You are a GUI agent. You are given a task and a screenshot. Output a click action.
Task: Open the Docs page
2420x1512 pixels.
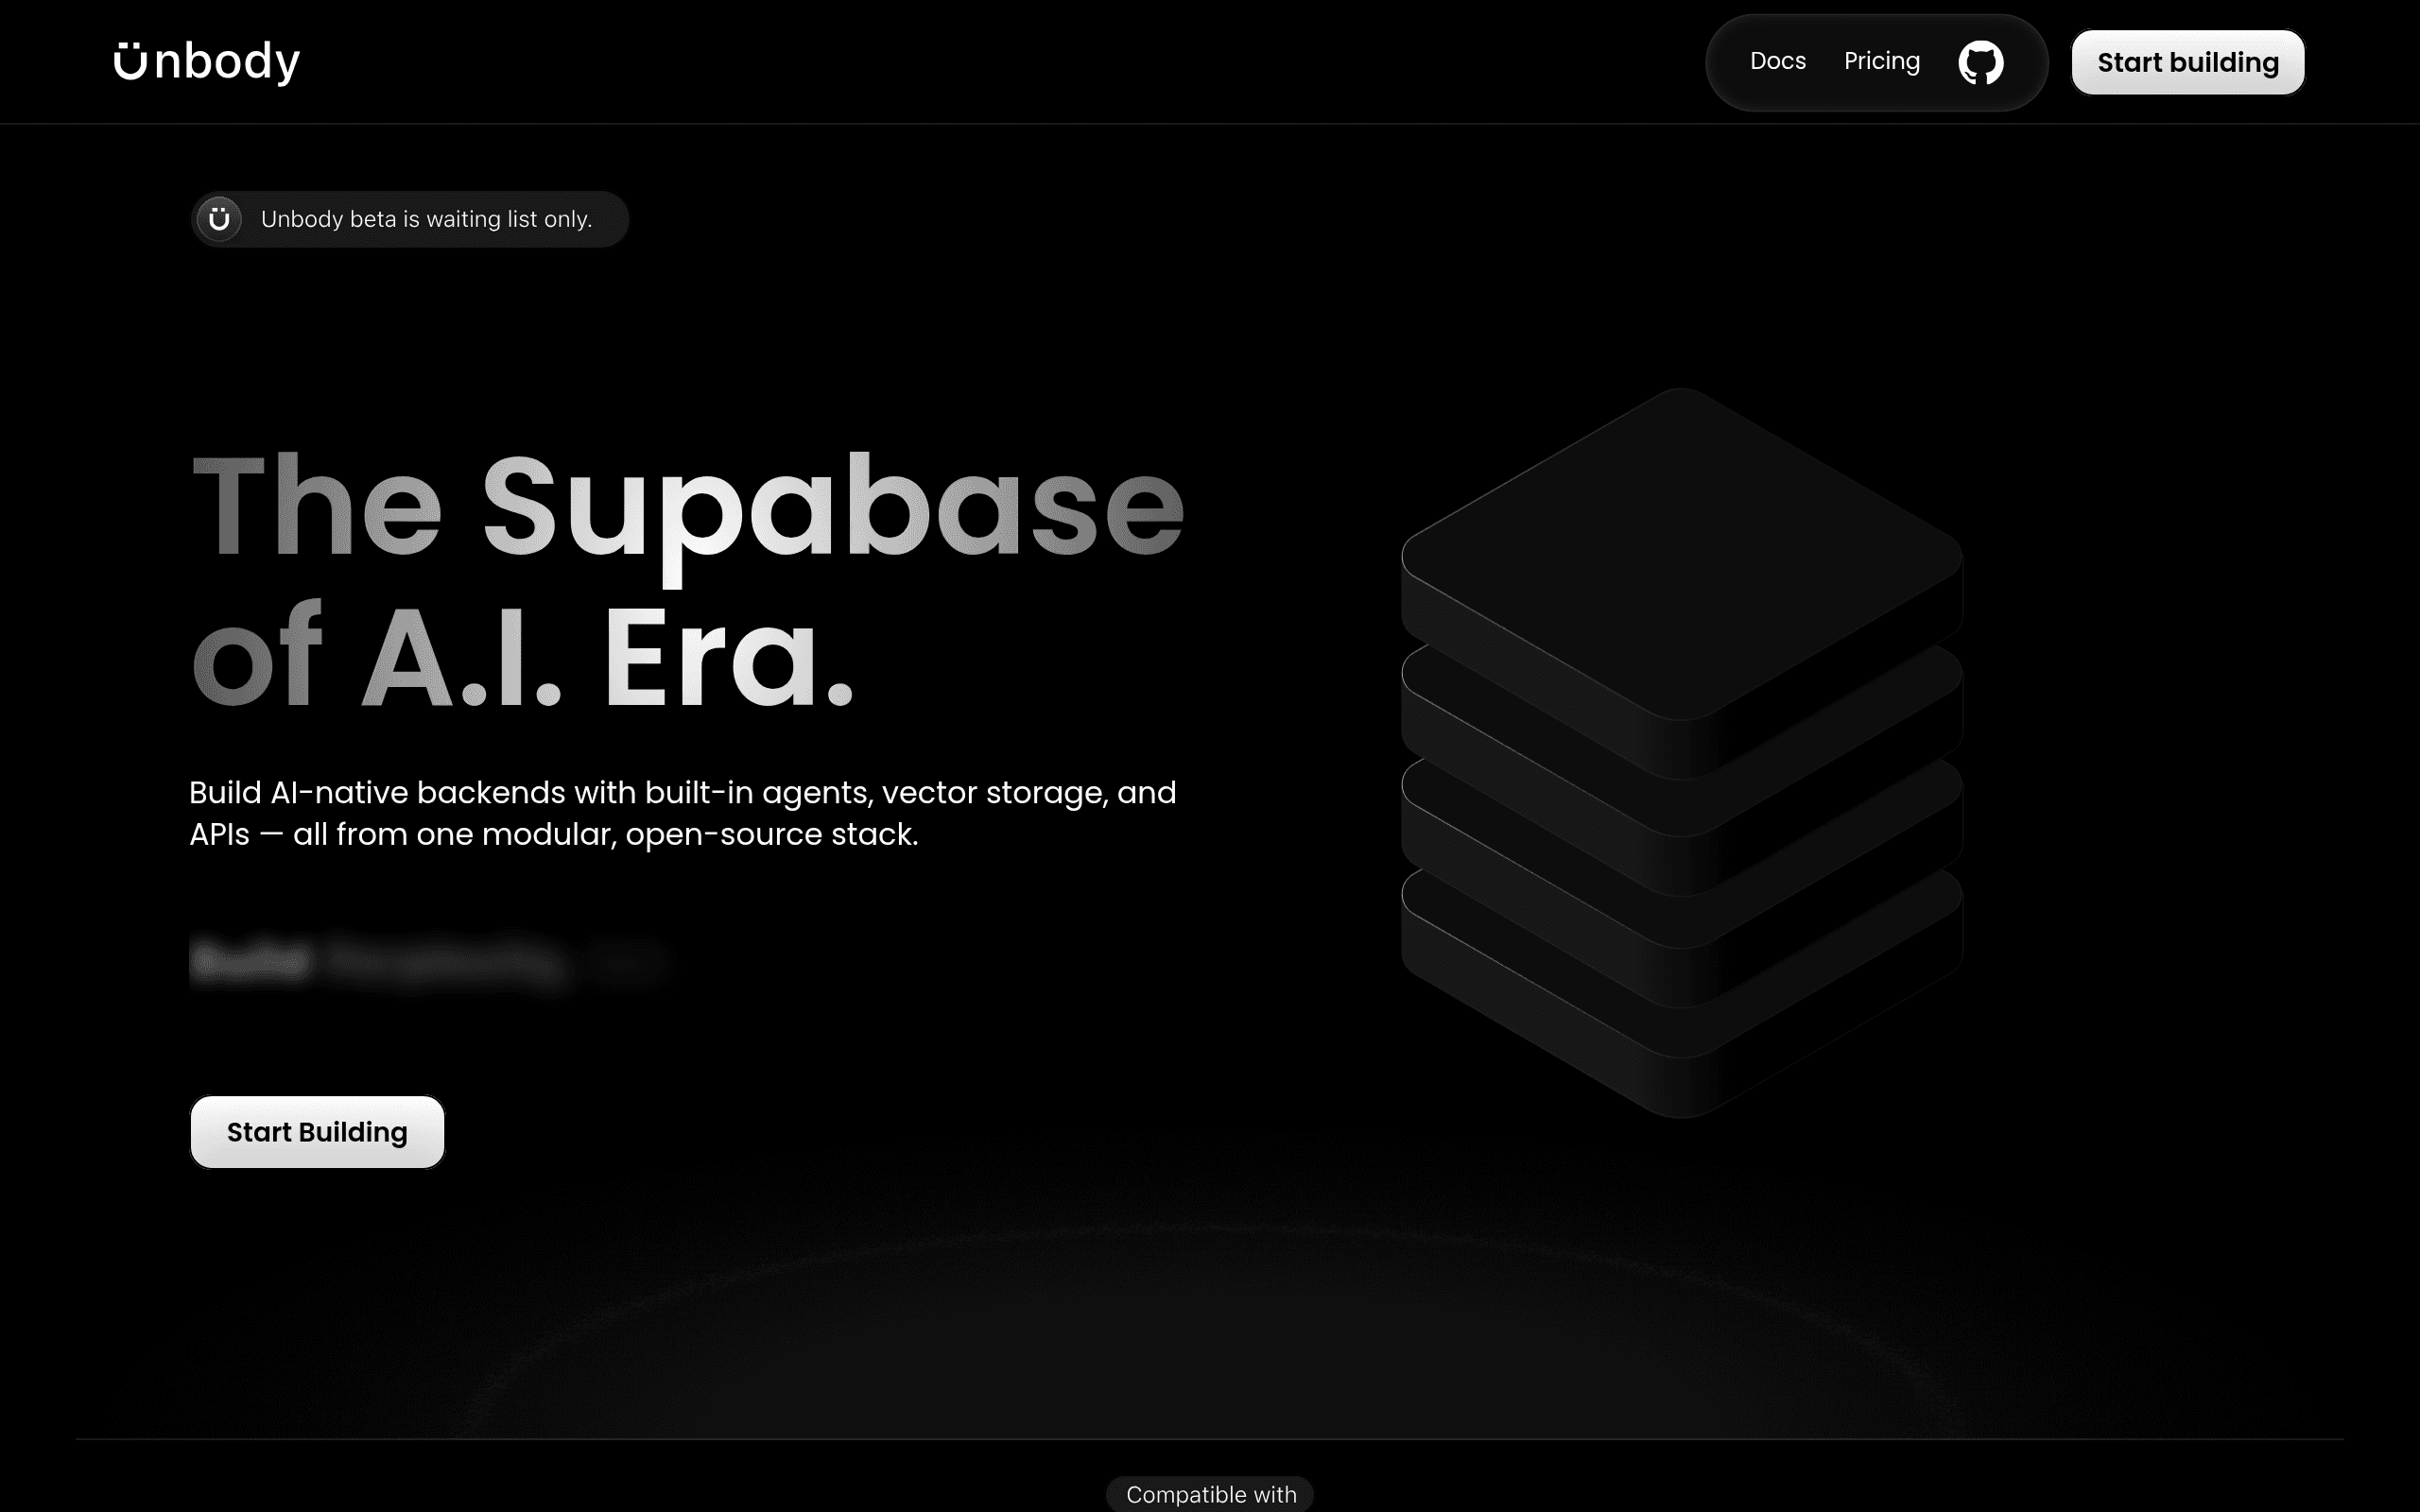tap(1777, 61)
